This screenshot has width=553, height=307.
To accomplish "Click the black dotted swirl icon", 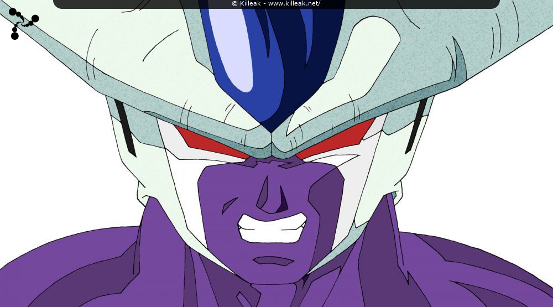I will pyautogui.click(x=24, y=24).
